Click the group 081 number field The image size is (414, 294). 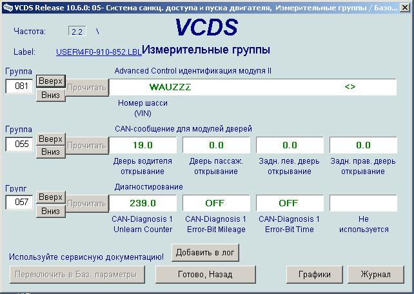(x=19, y=86)
